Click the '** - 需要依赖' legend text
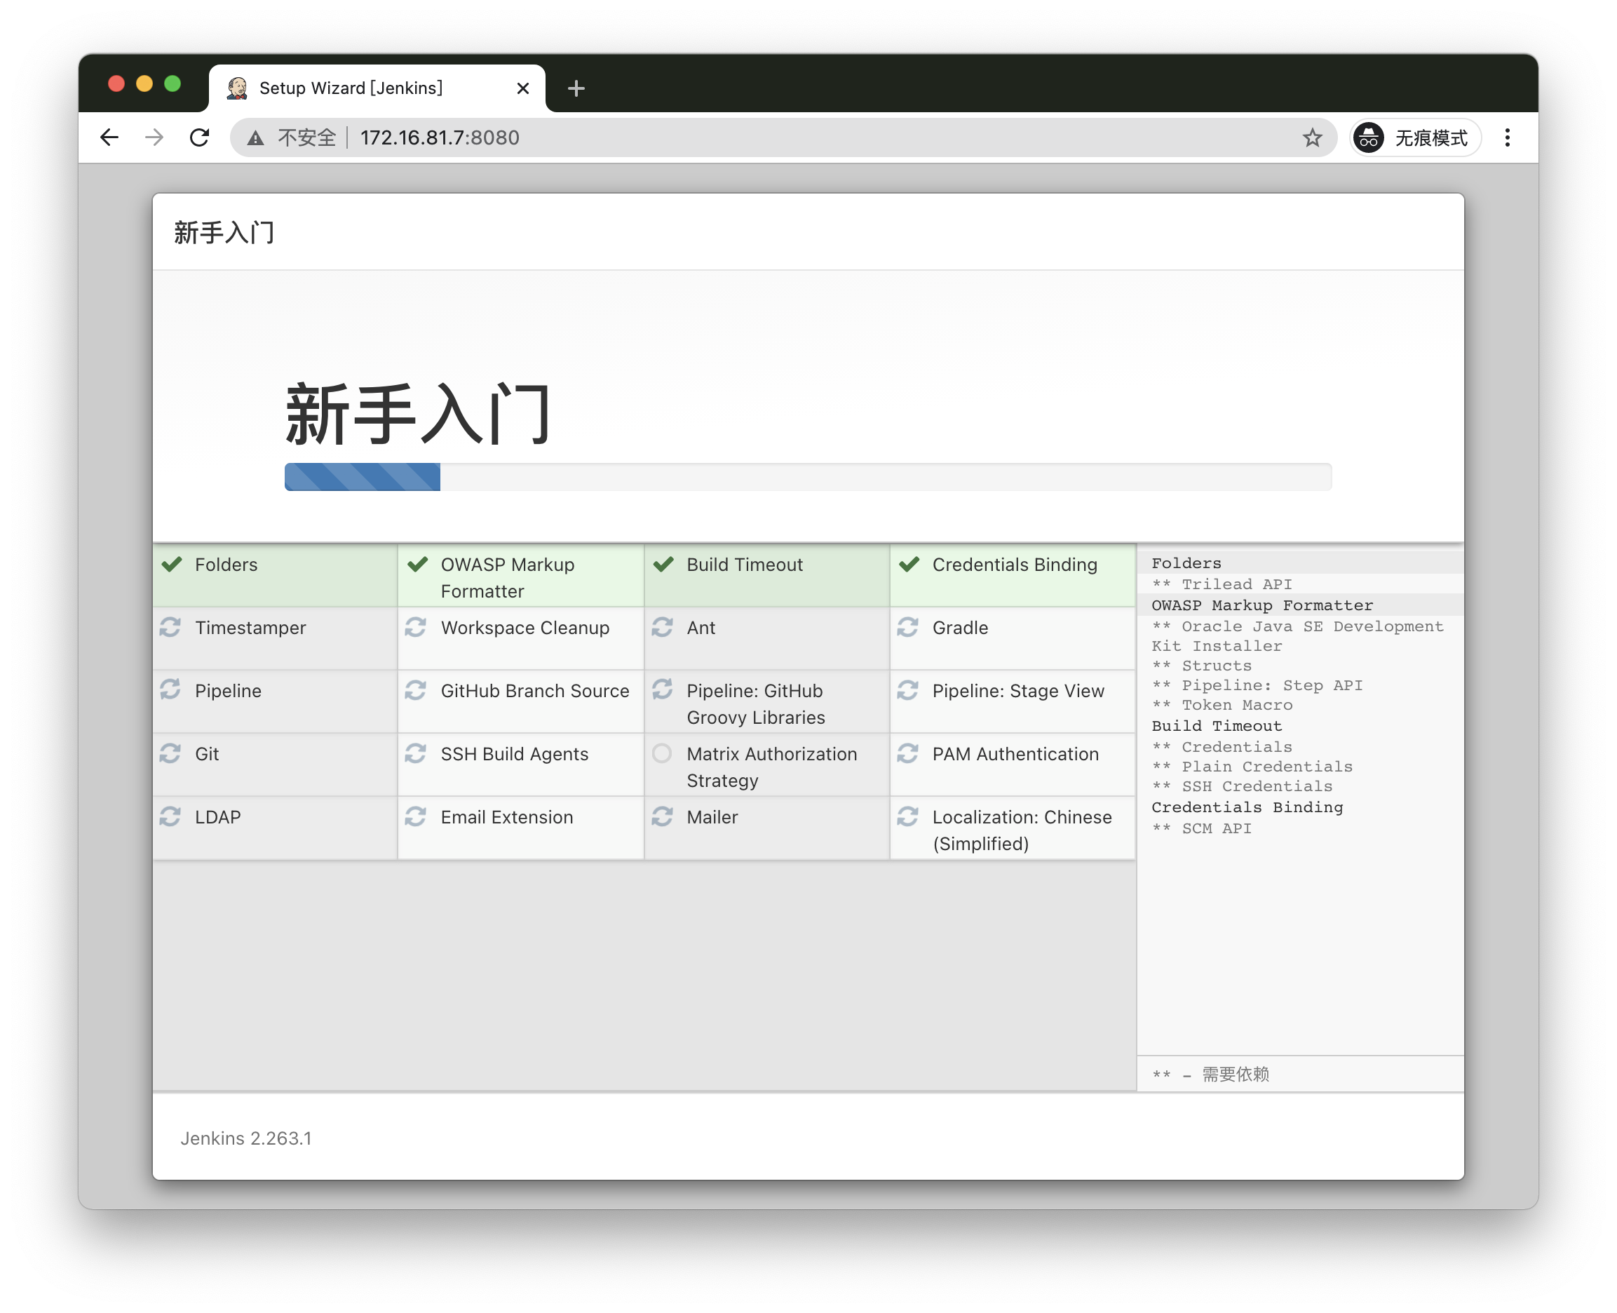The width and height of the screenshot is (1617, 1313). click(x=1210, y=1075)
